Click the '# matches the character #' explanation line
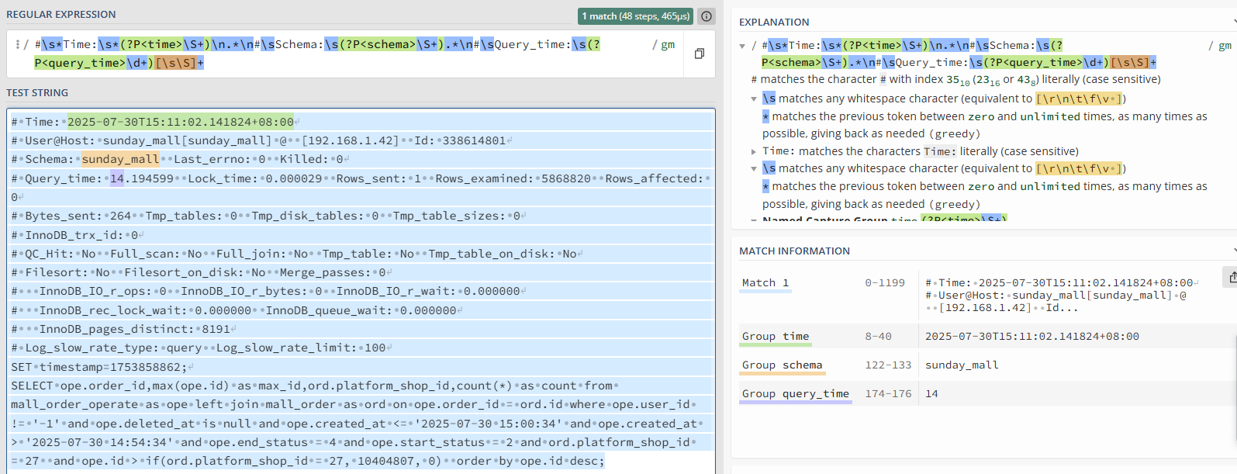Viewport: 1237px width, 474px height. [x=955, y=80]
